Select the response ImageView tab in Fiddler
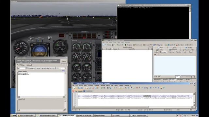 click(x=180, y=80)
